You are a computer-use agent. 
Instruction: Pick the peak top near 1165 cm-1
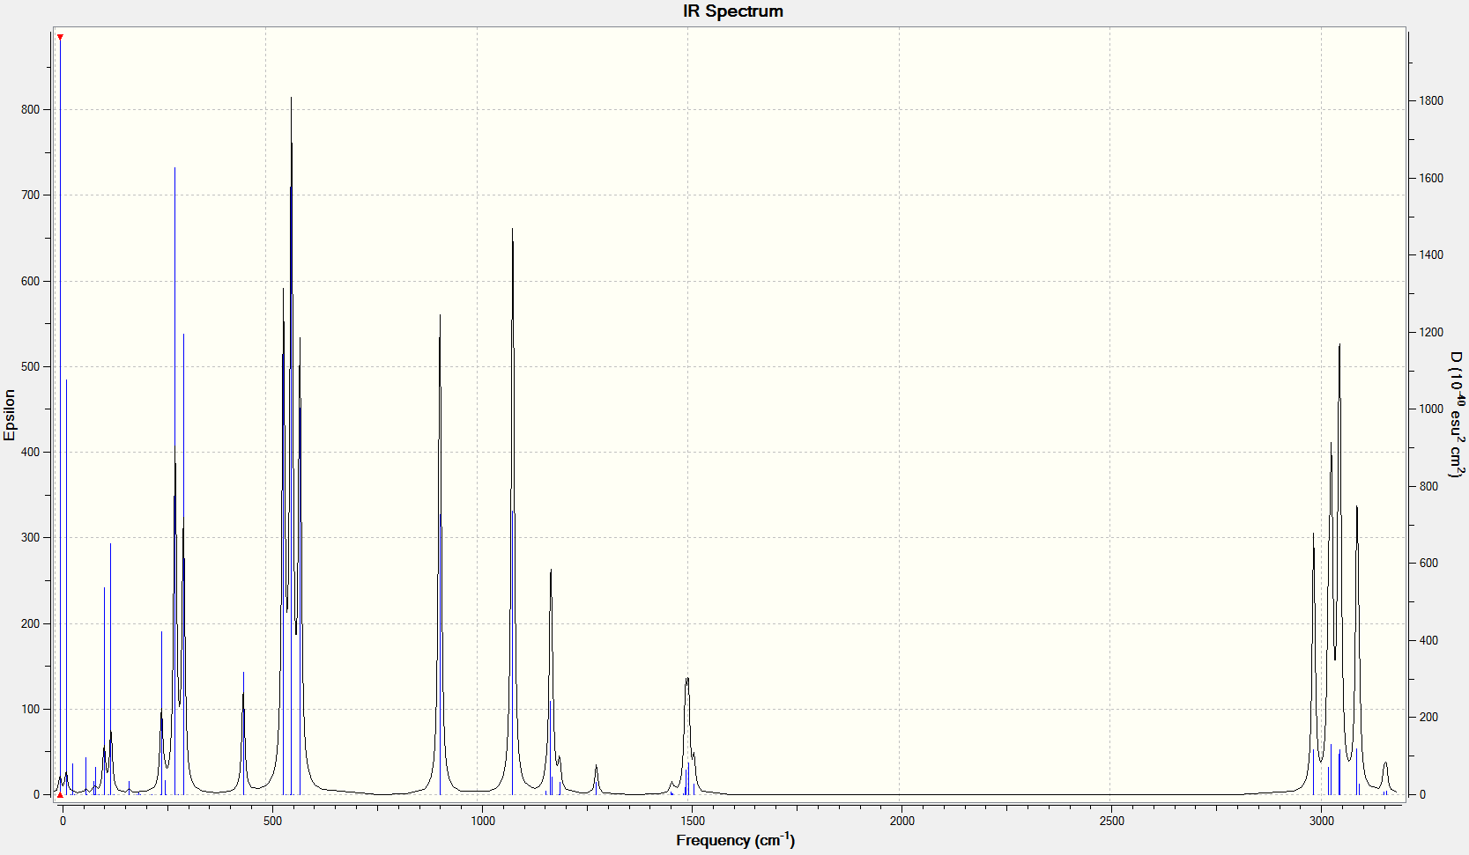click(551, 570)
